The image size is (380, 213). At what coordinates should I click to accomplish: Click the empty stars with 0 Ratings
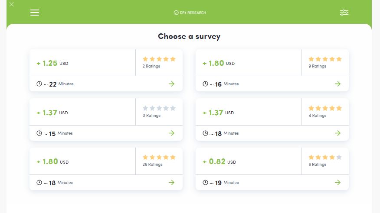159,108
